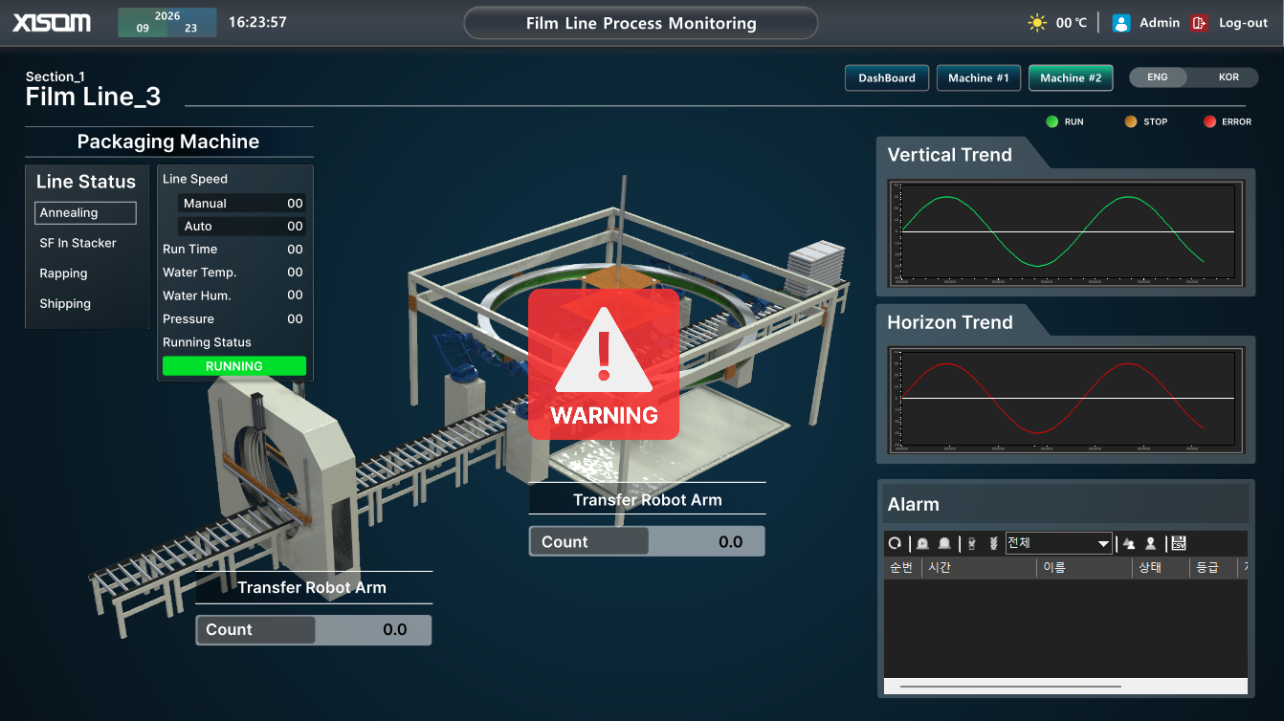Click the XISOM logo
The width and height of the screenshot is (1284, 721).
point(52,22)
